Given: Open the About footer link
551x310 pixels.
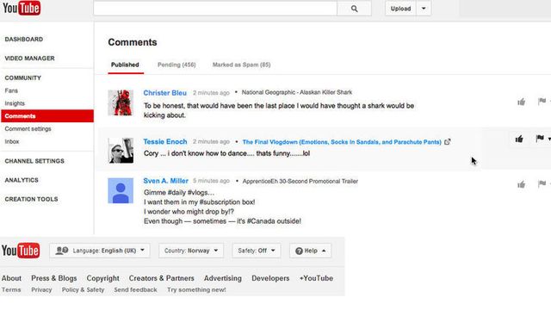Looking at the screenshot, I should 11,278.
